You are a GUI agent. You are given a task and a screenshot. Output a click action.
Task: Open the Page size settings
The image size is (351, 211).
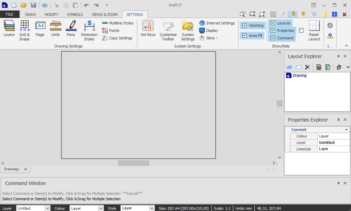pyautogui.click(x=40, y=29)
